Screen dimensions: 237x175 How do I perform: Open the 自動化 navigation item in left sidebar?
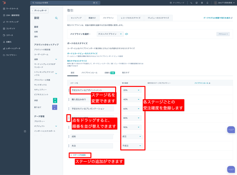point(7,42)
